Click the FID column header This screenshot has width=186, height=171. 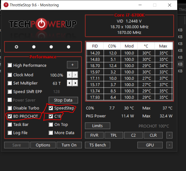[x=95, y=46]
